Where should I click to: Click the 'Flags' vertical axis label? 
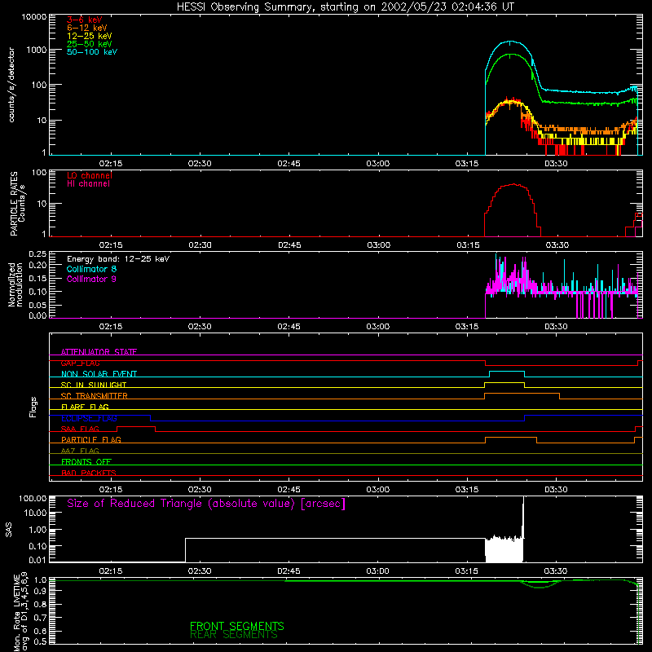click(33, 407)
